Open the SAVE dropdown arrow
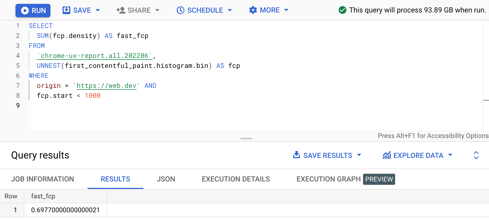This screenshot has width=489, height=220. pyautogui.click(x=98, y=10)
